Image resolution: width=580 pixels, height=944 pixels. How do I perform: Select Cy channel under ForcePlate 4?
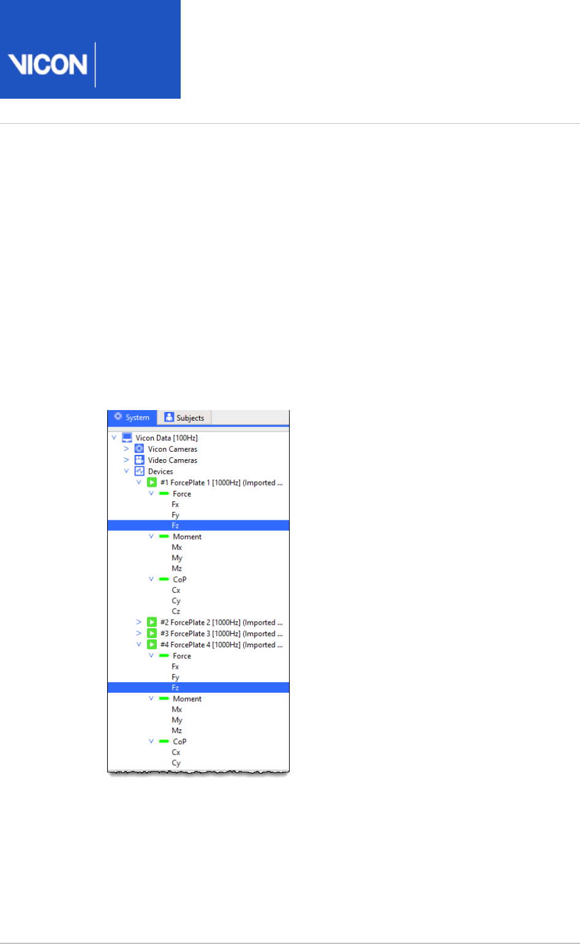point(176,763)
